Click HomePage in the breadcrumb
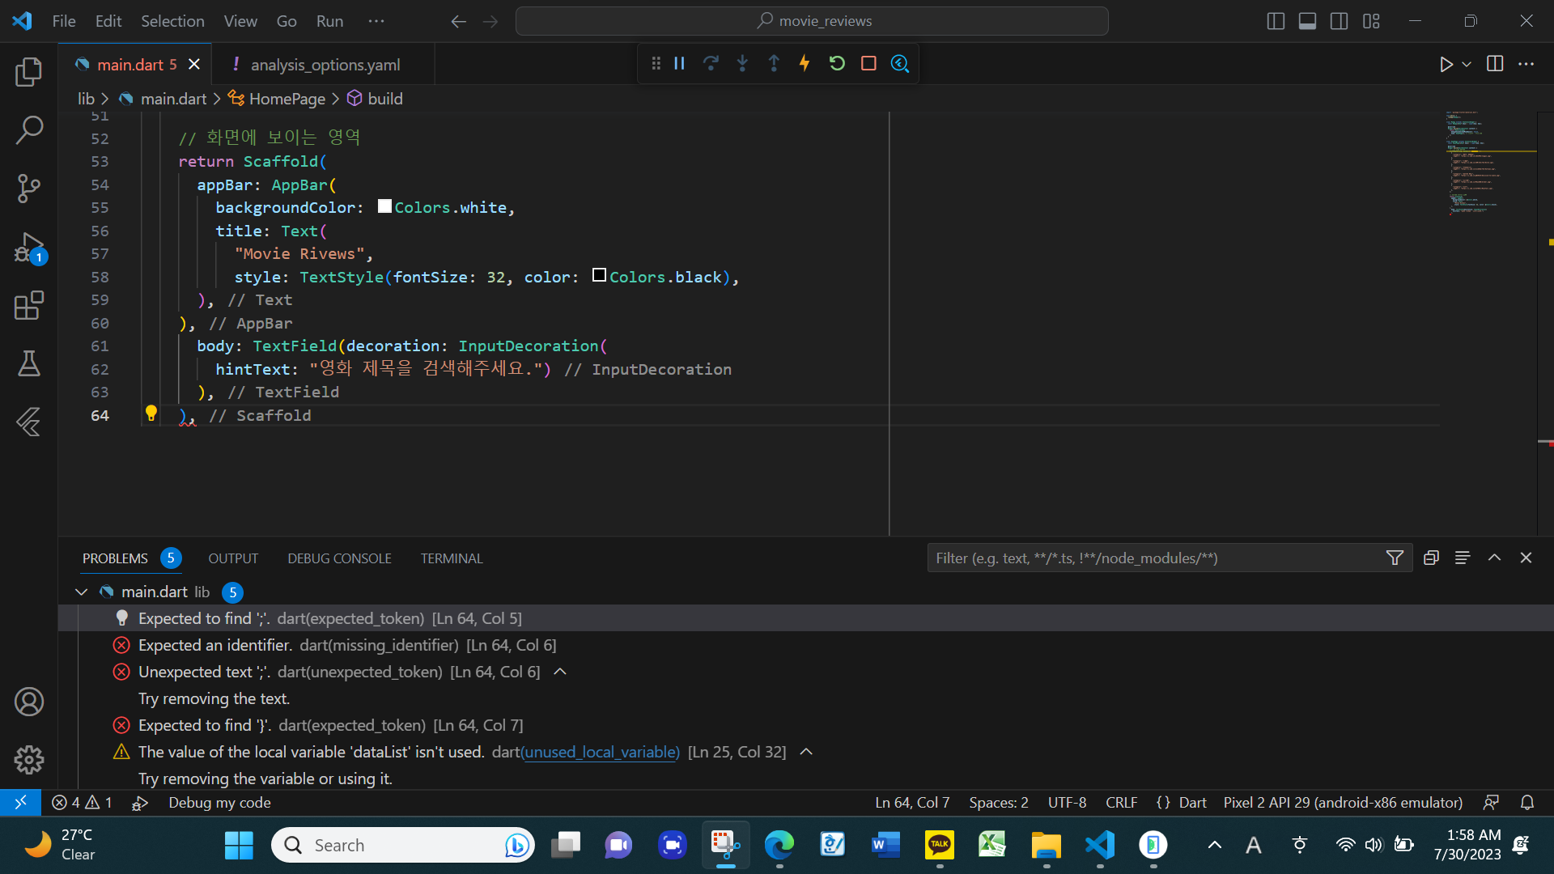Image resolution: width=1554 pixels, height=874 pixels. [x=287, y=99]
